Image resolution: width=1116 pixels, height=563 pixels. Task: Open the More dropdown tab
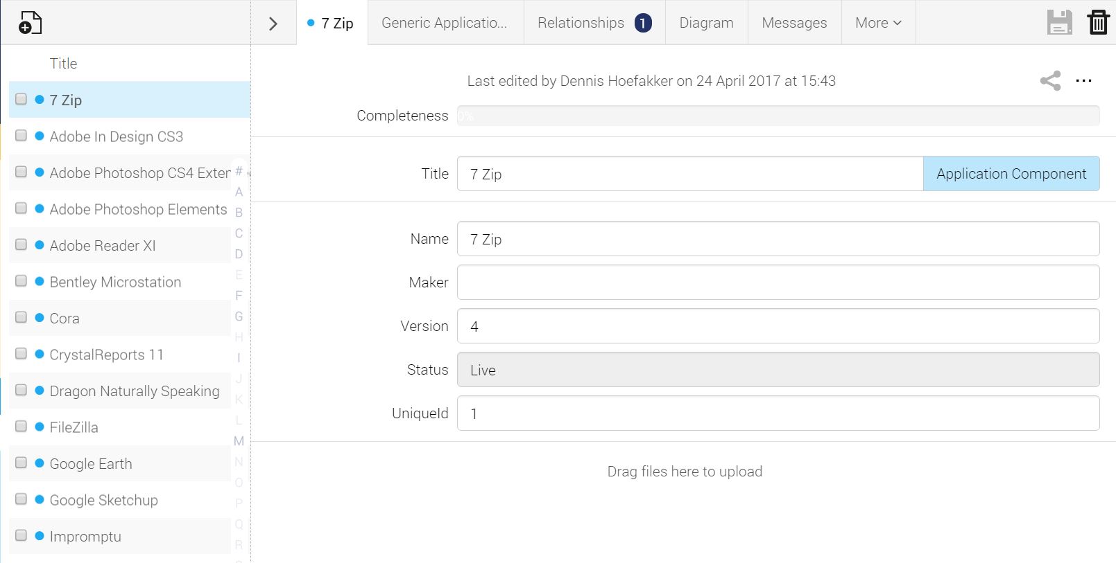[878, 23]
